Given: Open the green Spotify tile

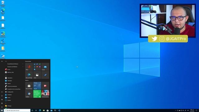Looking at the screenshot, I should (37, 94).
